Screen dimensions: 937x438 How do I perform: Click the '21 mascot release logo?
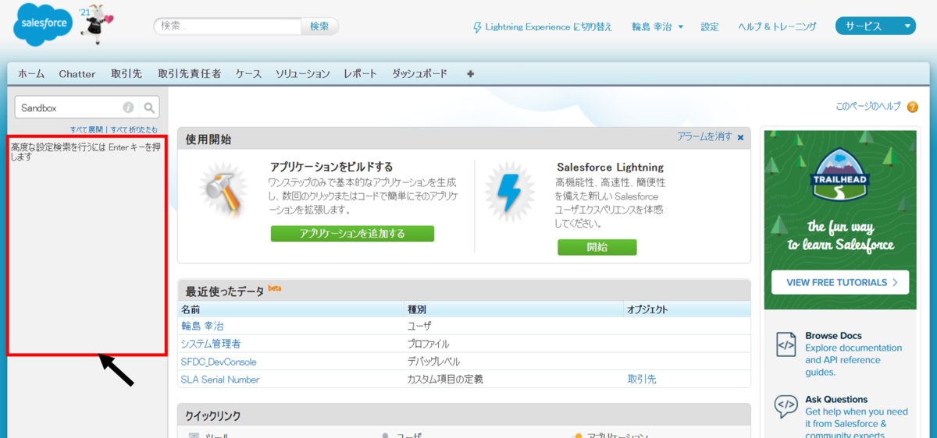point(97,22)
